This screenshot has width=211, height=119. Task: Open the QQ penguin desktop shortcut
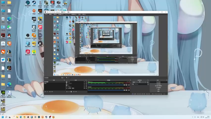9,36
